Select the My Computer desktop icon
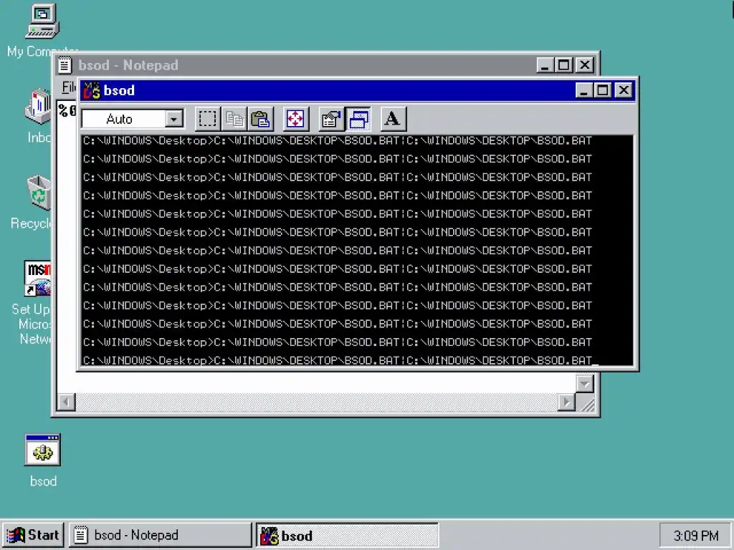 [42, 22]
